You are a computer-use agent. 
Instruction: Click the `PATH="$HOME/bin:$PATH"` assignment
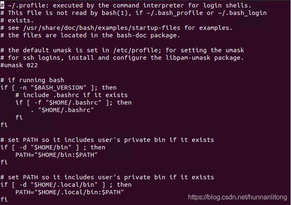pos(57,155)
